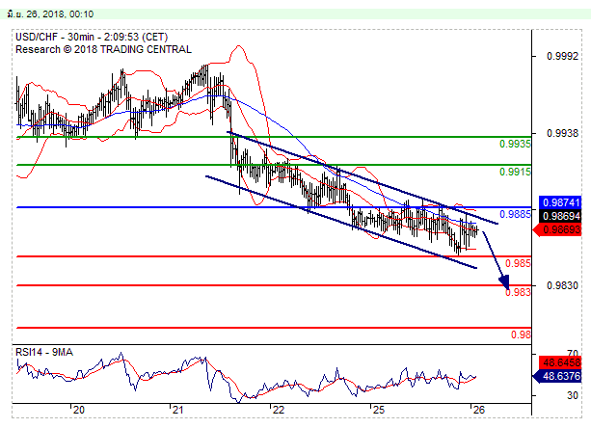The height and width of the screenshot is (428, 591).
Task: Click the RSI 30 level label
Action: coord(573,395)
